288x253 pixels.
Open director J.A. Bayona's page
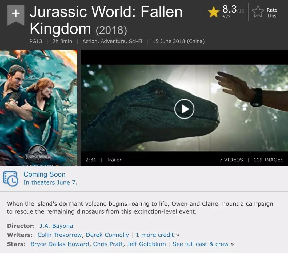point(56,226)
